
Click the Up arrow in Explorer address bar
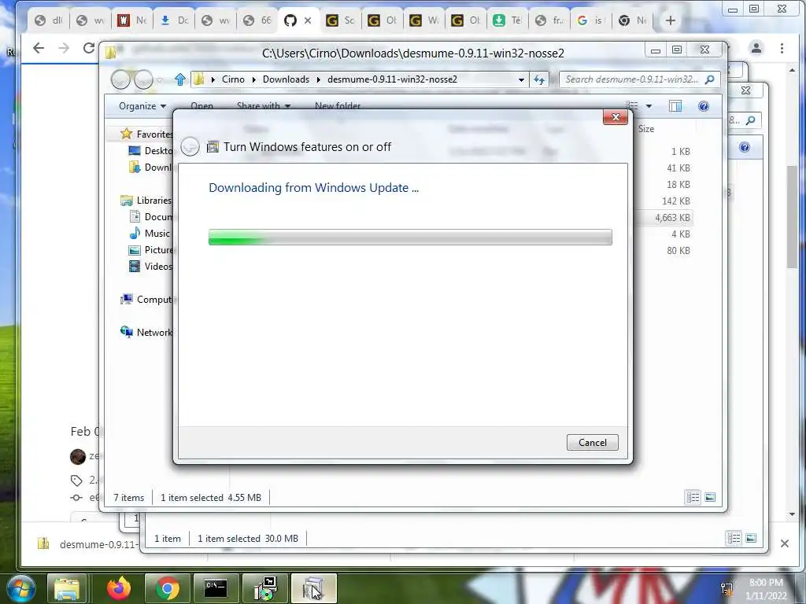180,79
